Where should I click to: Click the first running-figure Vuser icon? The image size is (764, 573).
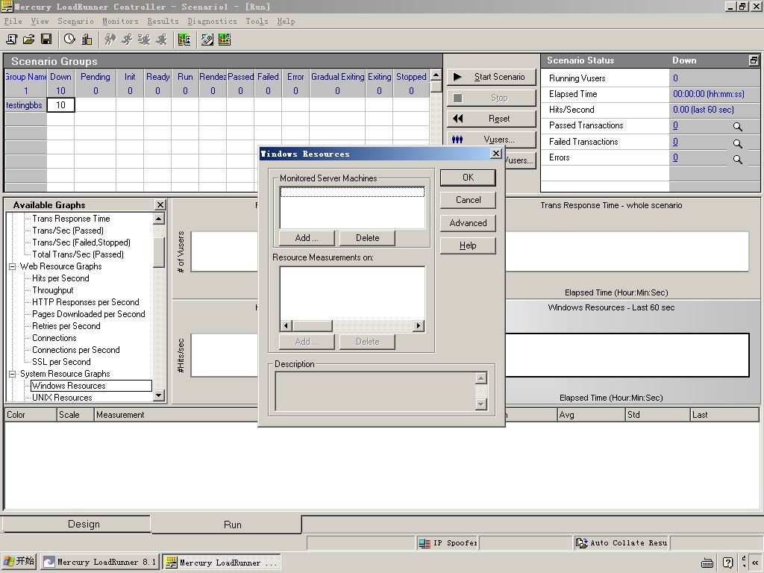coord(110,40)
